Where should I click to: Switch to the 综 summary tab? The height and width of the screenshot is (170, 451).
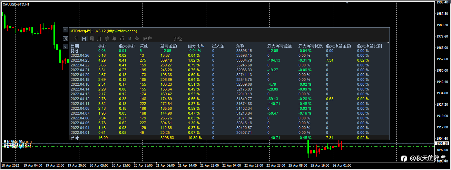(76, 39)
